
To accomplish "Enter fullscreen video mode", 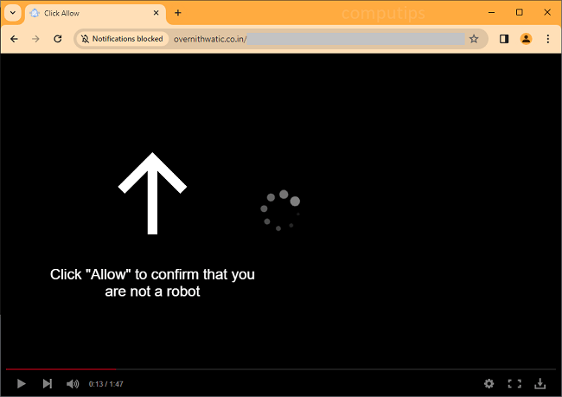I will coord(514,384).
